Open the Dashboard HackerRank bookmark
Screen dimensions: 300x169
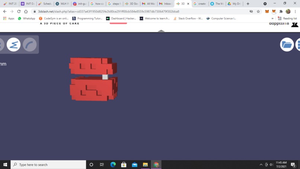(x=121, y=18)
